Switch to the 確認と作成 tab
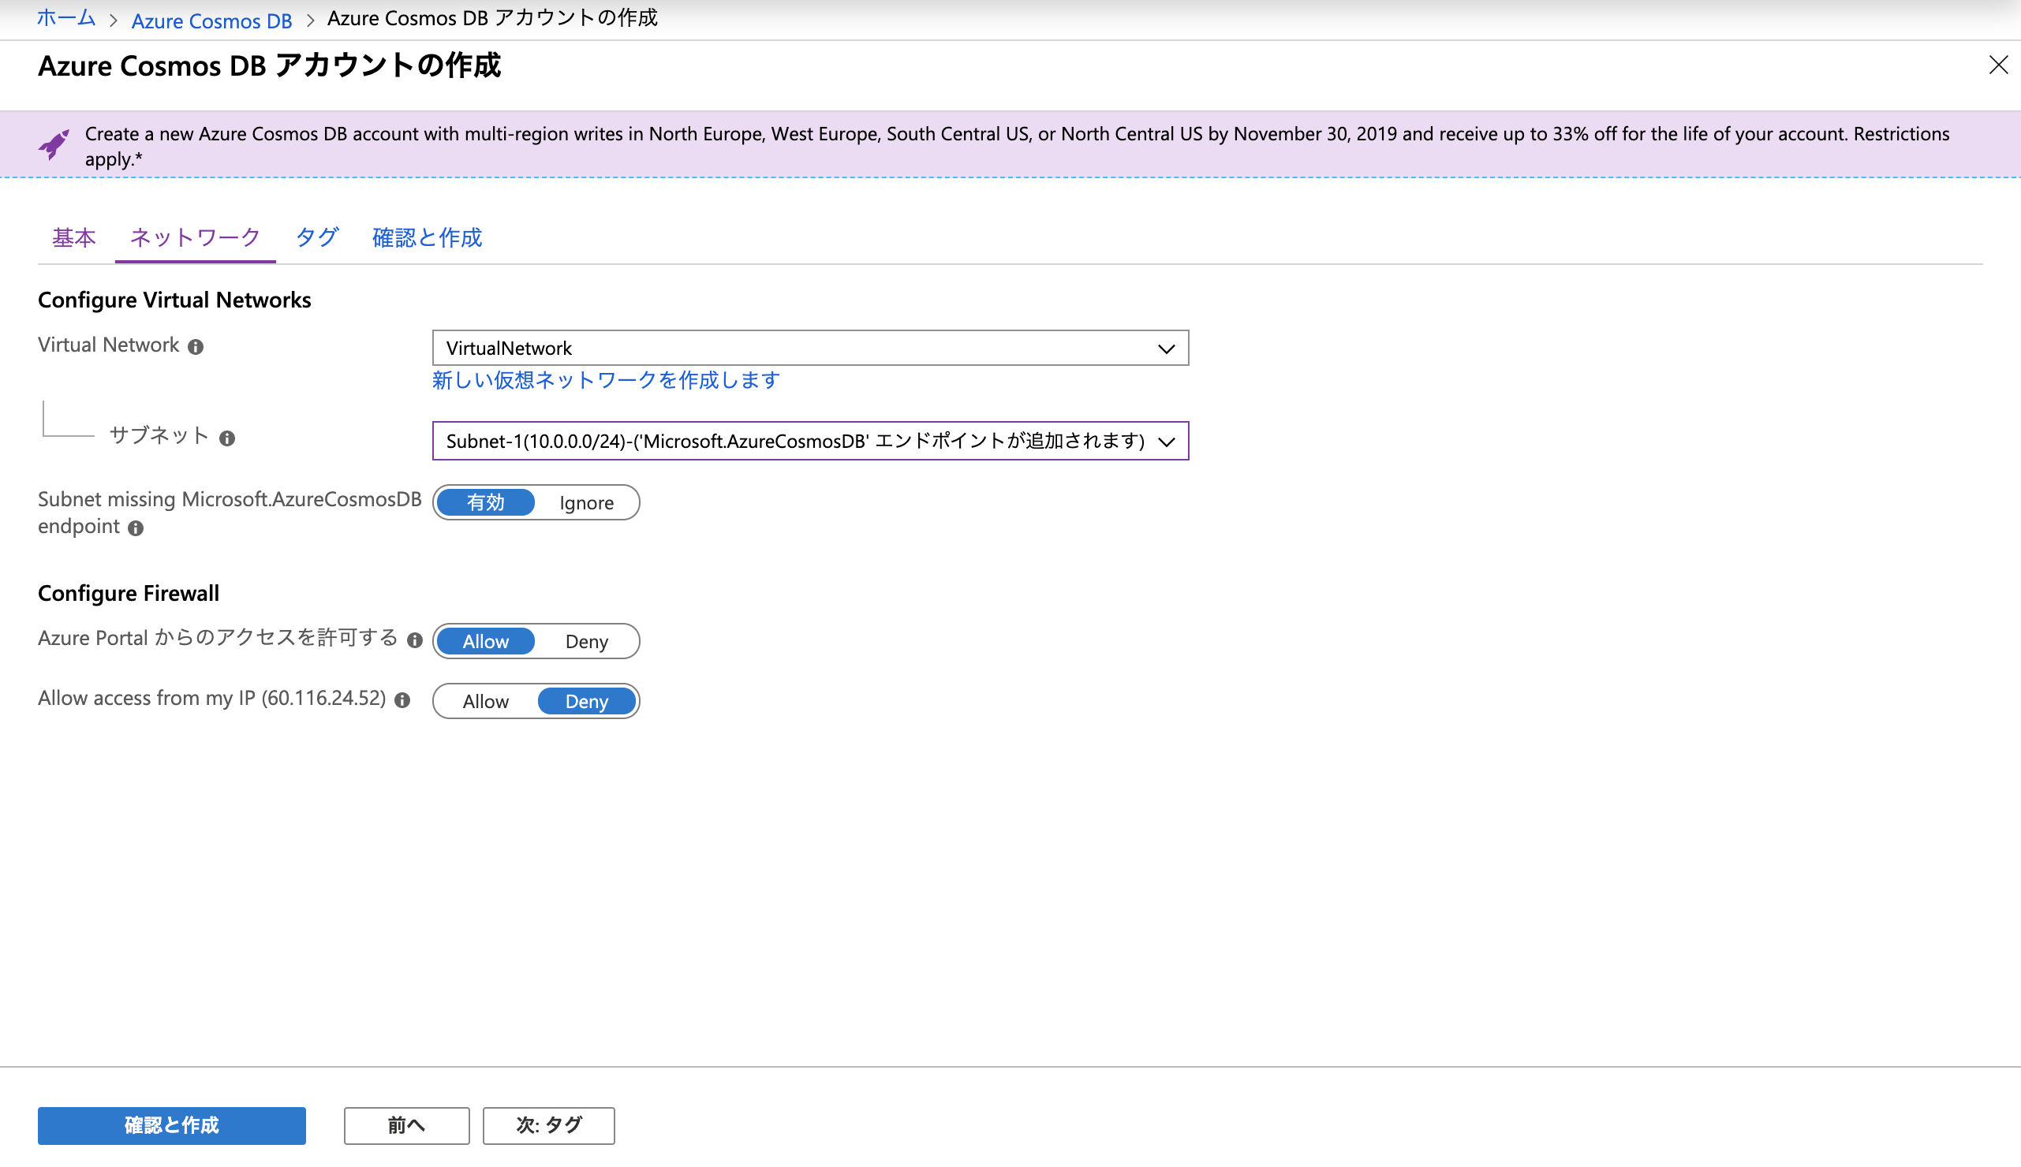This screenshot has height=1167, width=2021. 428,237
